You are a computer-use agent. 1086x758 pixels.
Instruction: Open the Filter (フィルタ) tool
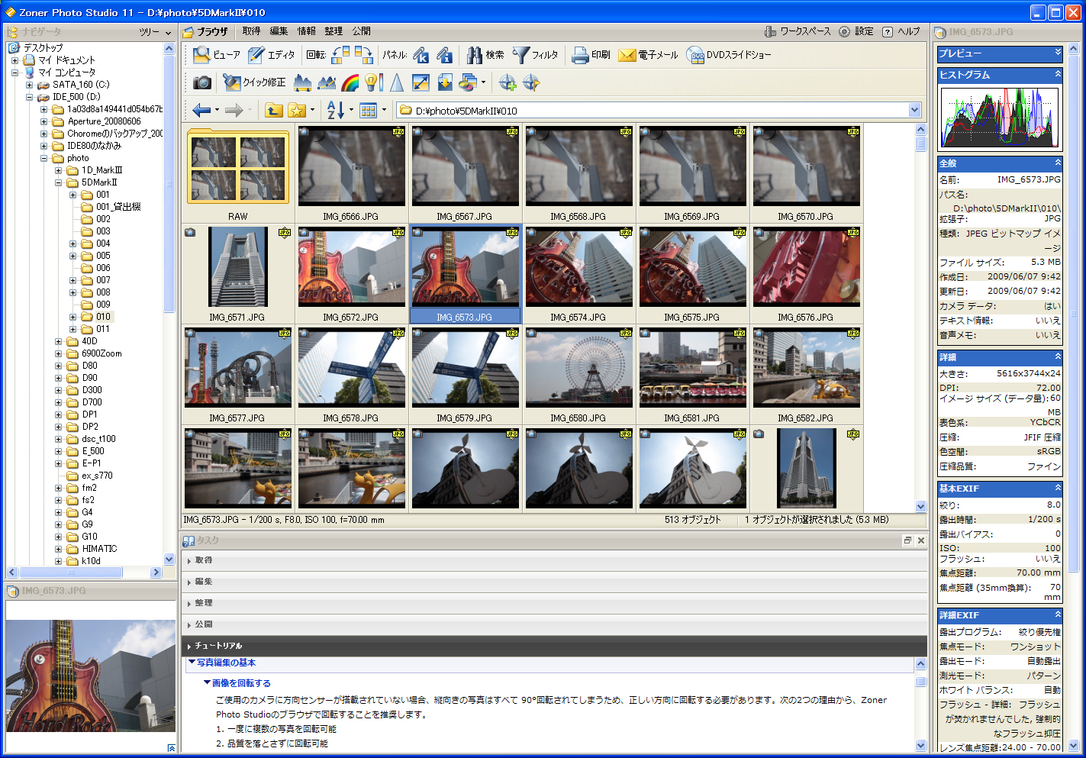[x=534, y=54]
